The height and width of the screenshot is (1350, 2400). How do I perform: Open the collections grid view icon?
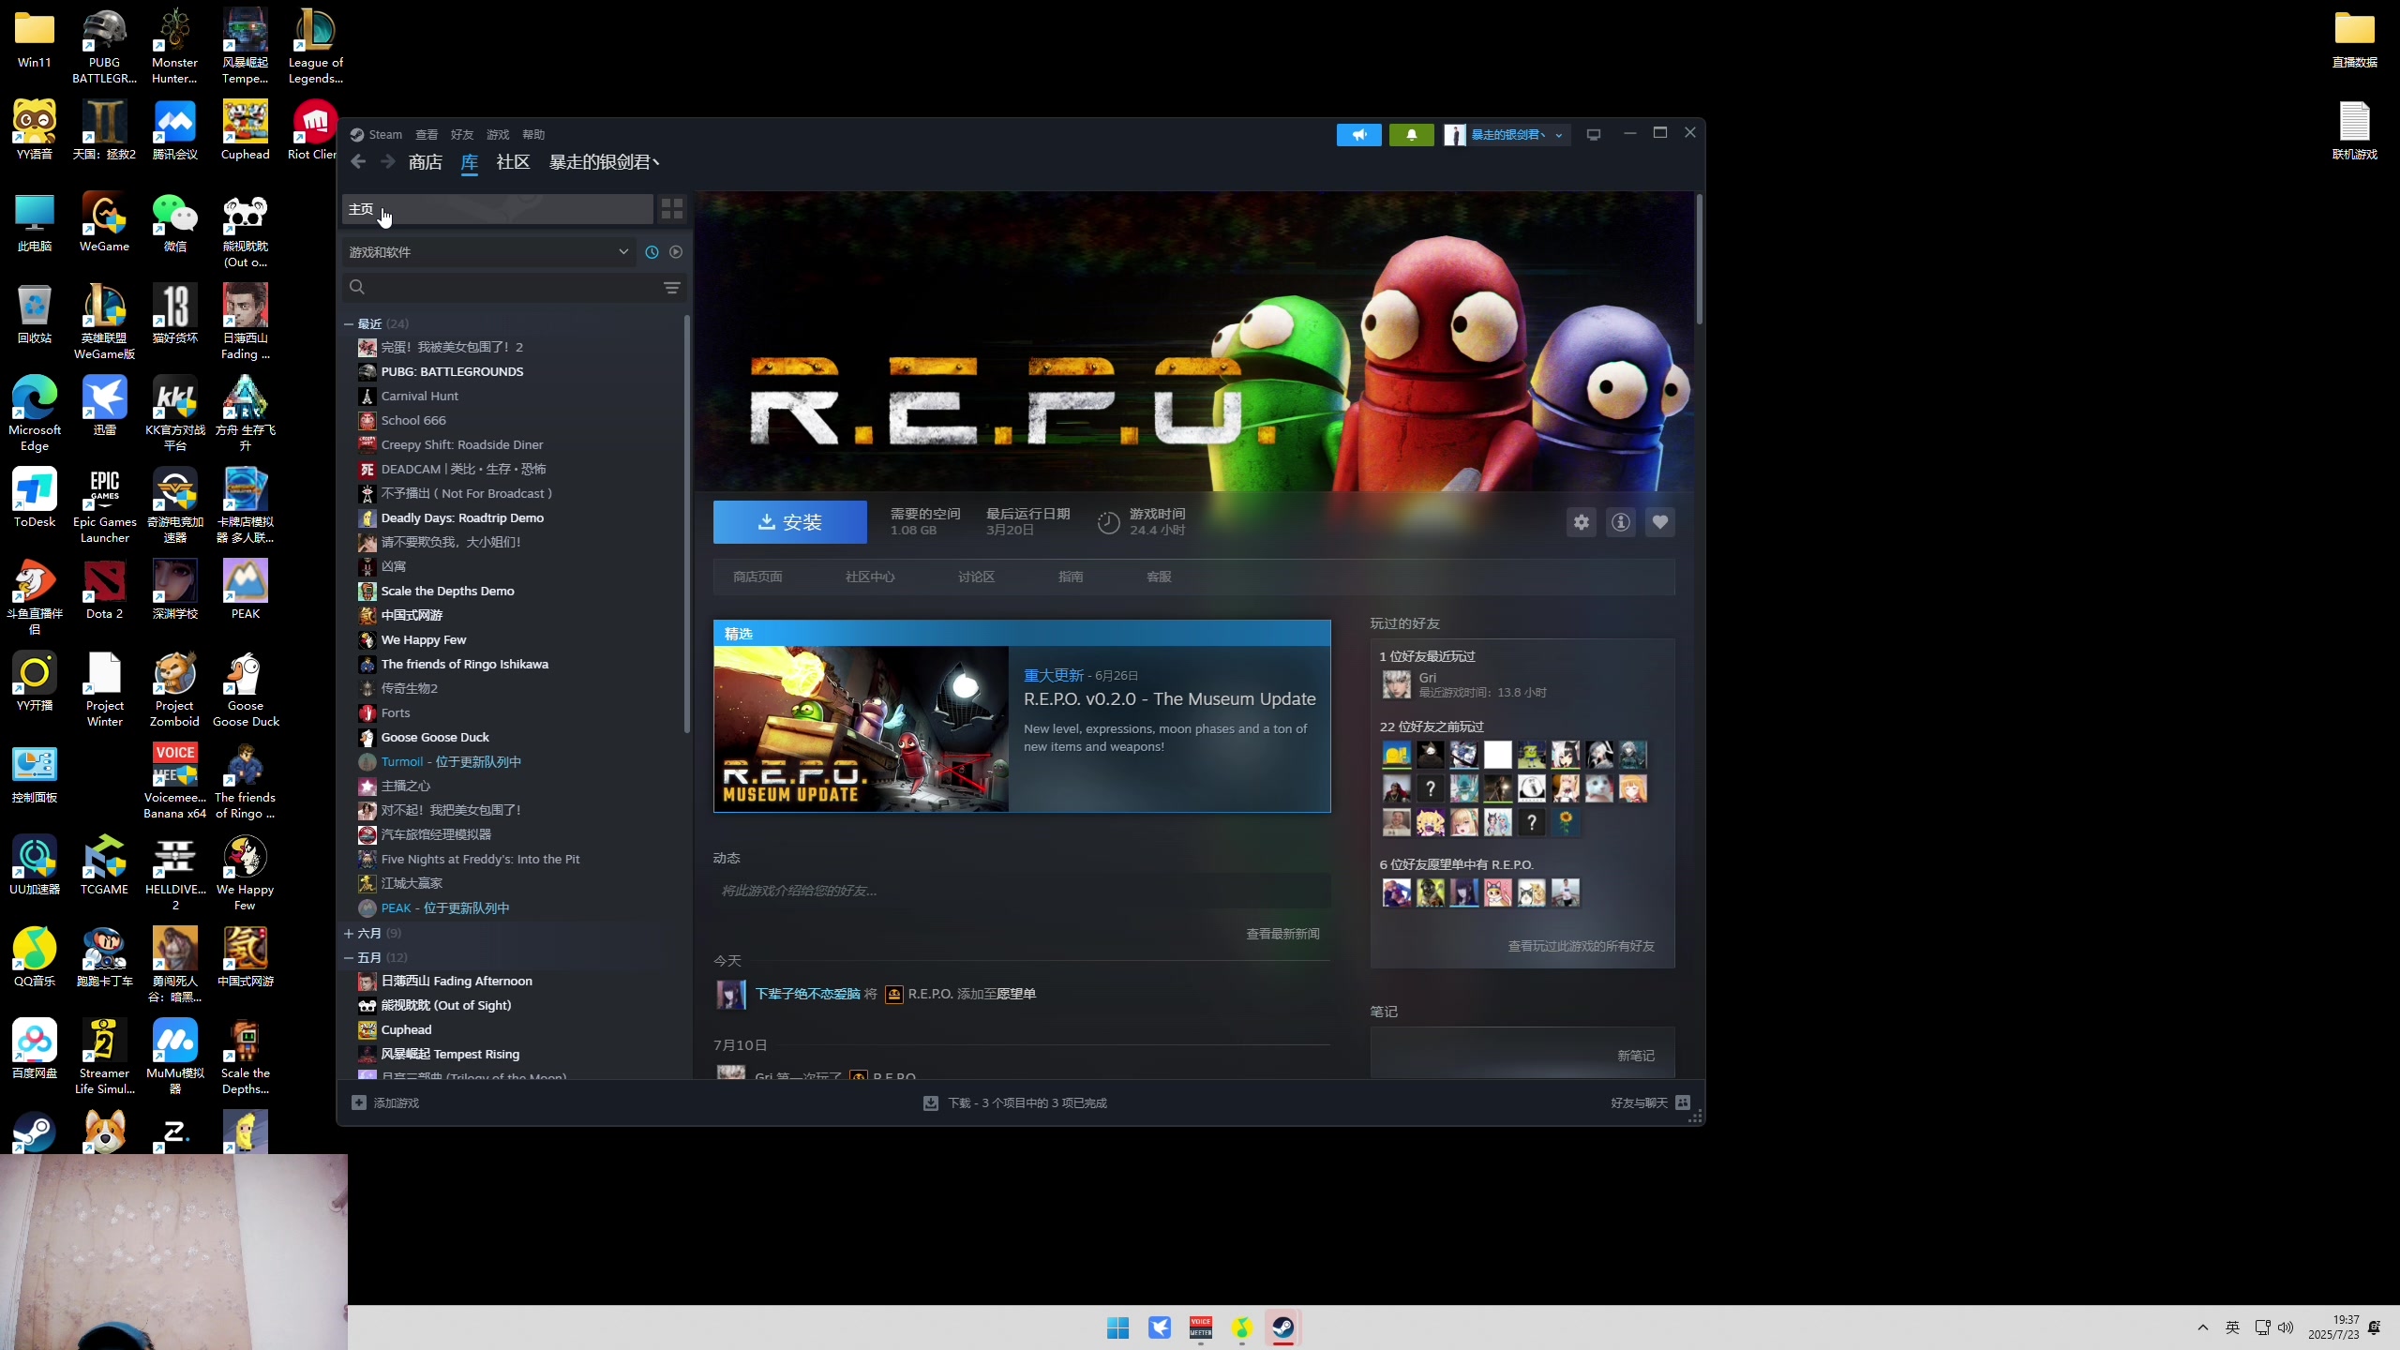672,208
